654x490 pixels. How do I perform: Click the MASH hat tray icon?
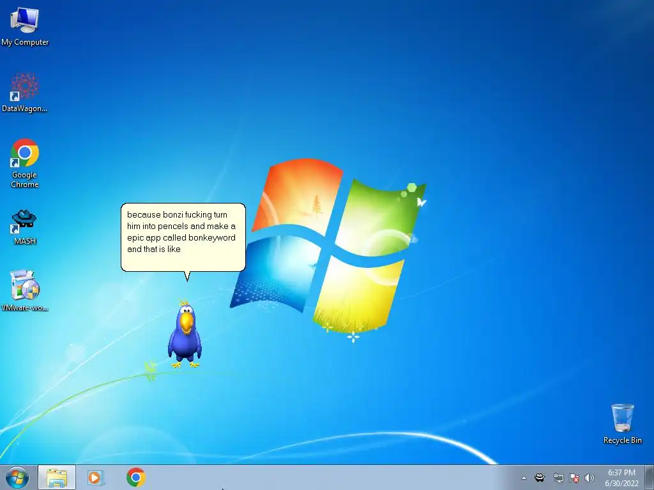[x=540, y=477]
